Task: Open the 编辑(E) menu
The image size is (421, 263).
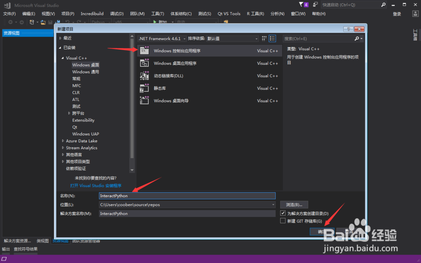Action: pyautogui.click(x=29, y=14)
